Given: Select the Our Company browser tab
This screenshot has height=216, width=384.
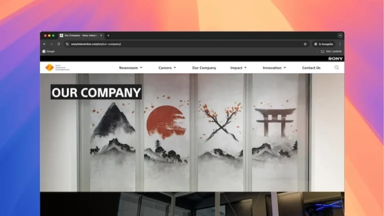Looking at the screenshot, I should (x=81, y=35).
